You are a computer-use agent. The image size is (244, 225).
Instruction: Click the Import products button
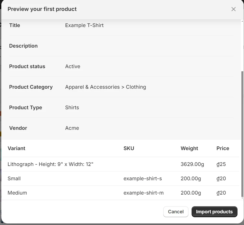click(214, 211)
